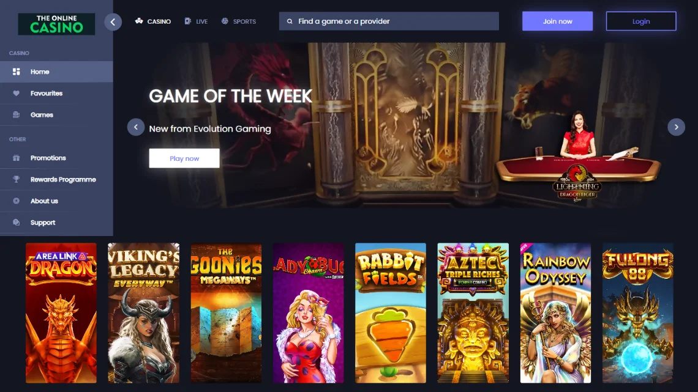Click the Favourites heart icon
Screen dimensions: 698x392
point(16,94)
